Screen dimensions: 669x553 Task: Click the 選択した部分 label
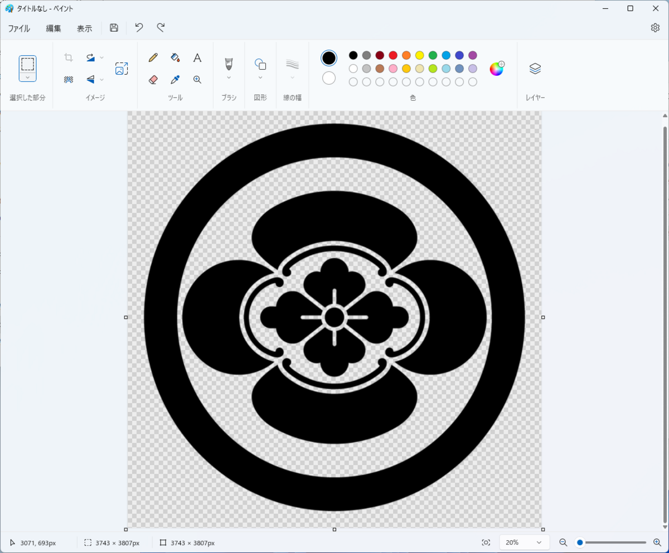(x=27, y=98)
